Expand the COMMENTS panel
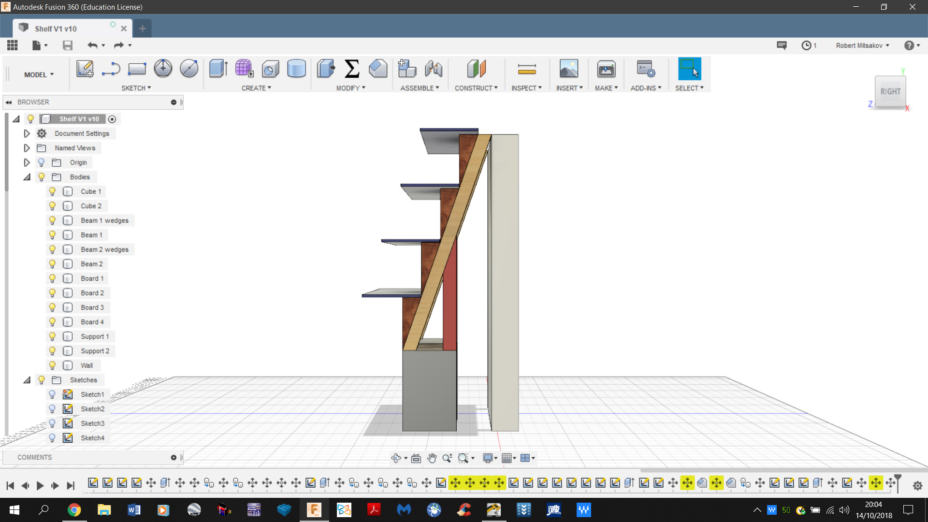The width and height of the screenshot is (928, 522). click(174, 457)
